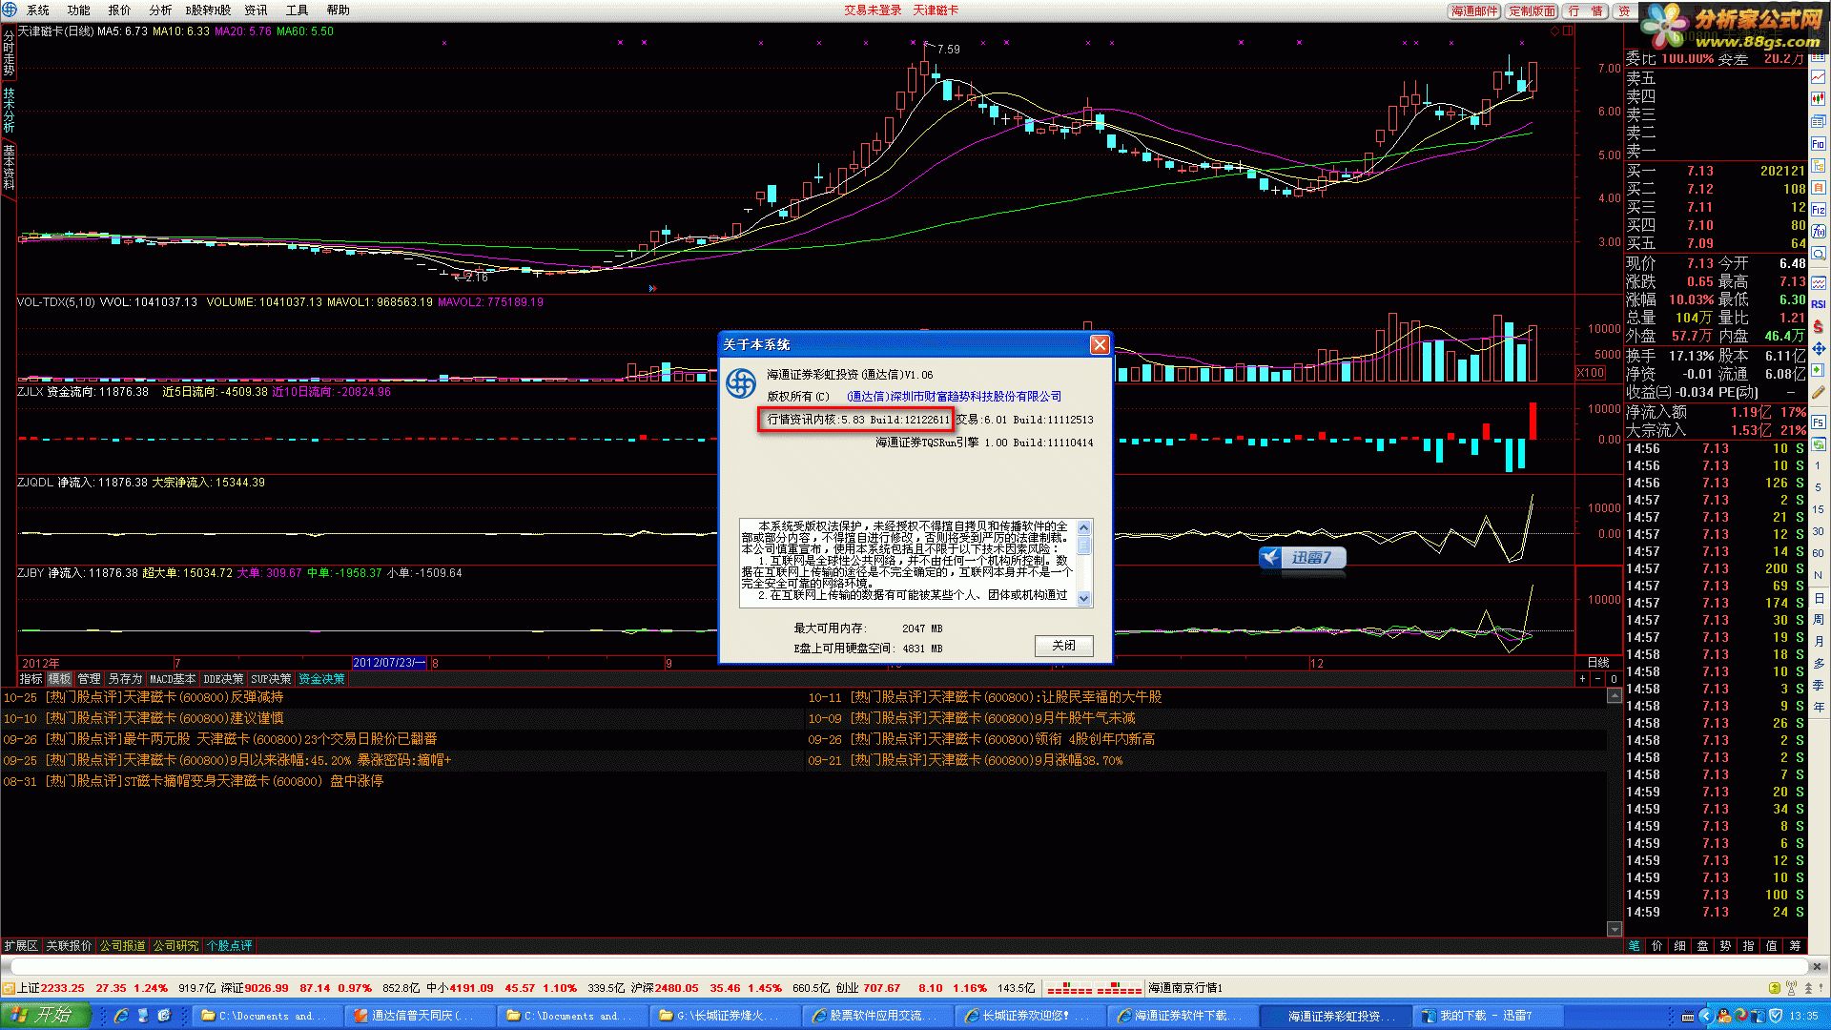Click the 行情 button at top right
Viewport: 1831px width, 1030px height.
coord(1586,10)
